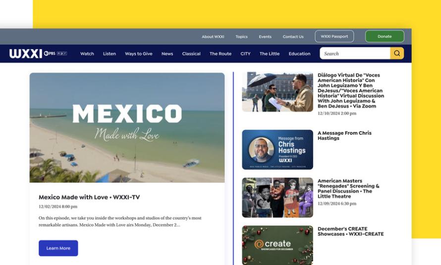Go to Events page

coord(265,37)
